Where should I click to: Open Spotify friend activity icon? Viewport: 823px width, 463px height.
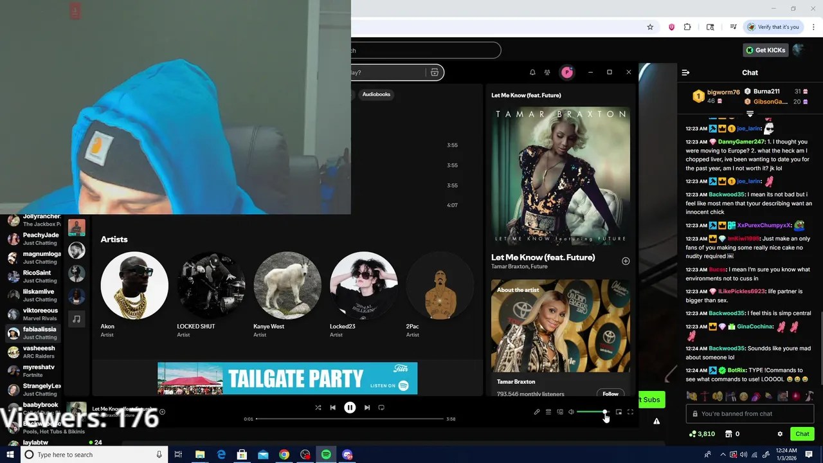coord(547,73)
